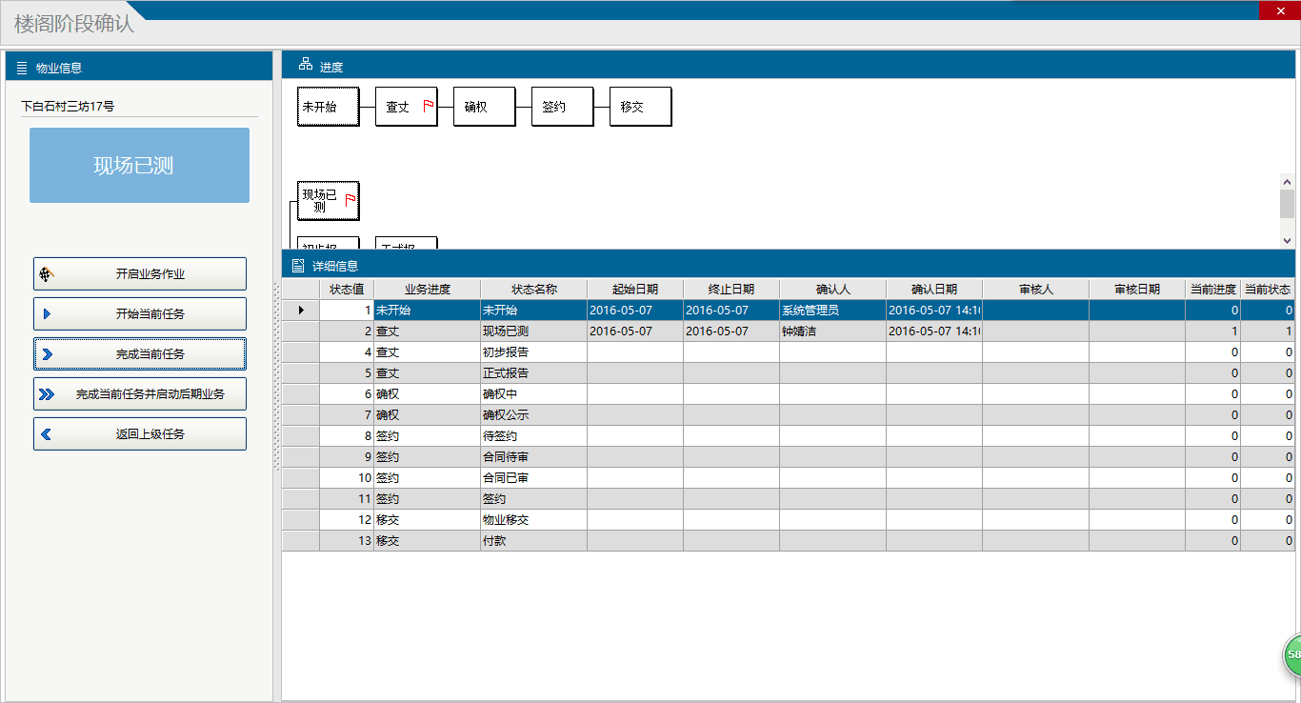Image resolution: width=1301 pixels, height=703 pixels.
Task: Click the 进度 panel hierarchy icon
Action: coord(306,65)
